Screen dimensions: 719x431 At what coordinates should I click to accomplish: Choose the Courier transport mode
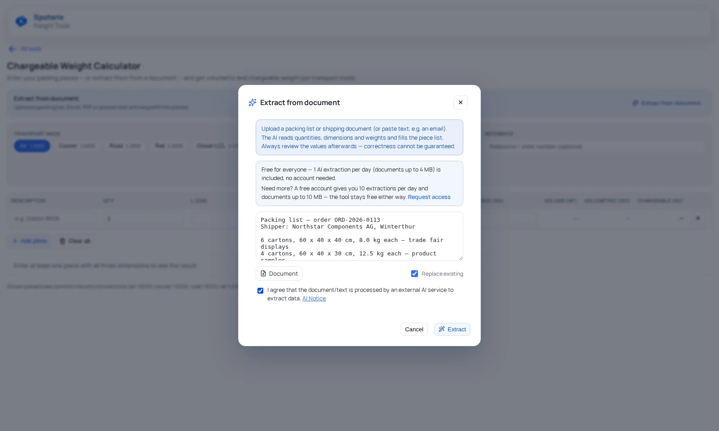tap(77, 146)
